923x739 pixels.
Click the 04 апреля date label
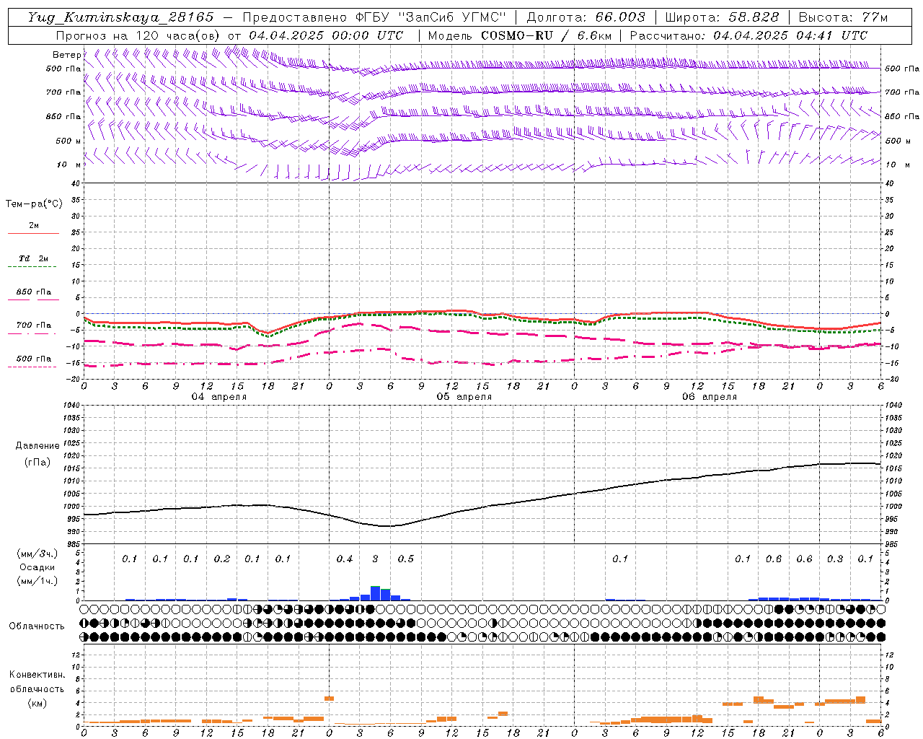click(x=218, y=397)
